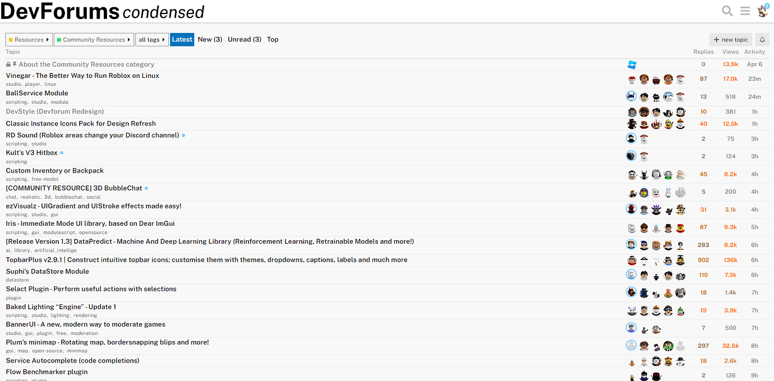This screenshot has height=381, width=774.
Task: Open the search with the magnifier icon
Action: tap(727, 11)
